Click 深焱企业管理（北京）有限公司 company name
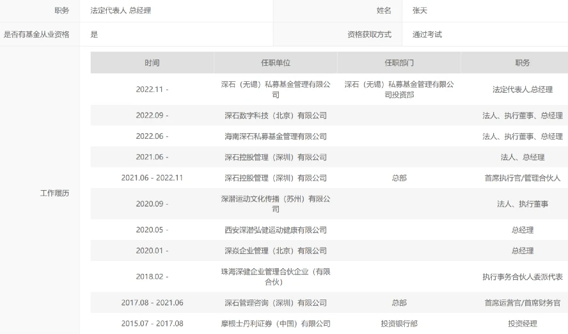The image size is (568, 334). 276,251
